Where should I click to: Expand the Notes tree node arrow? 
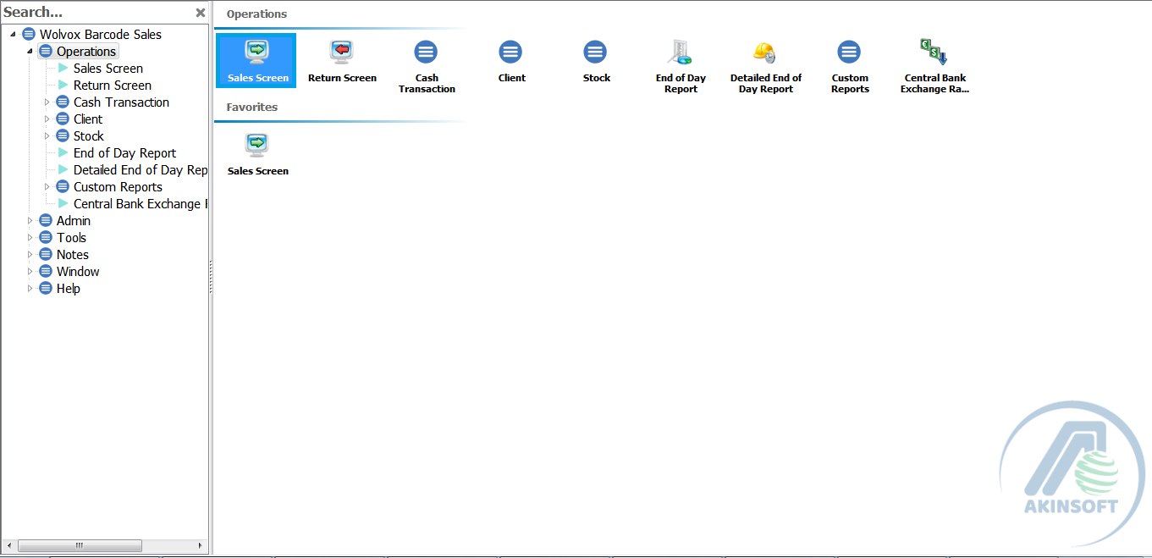pyautogui.click(x=30, y=255)
